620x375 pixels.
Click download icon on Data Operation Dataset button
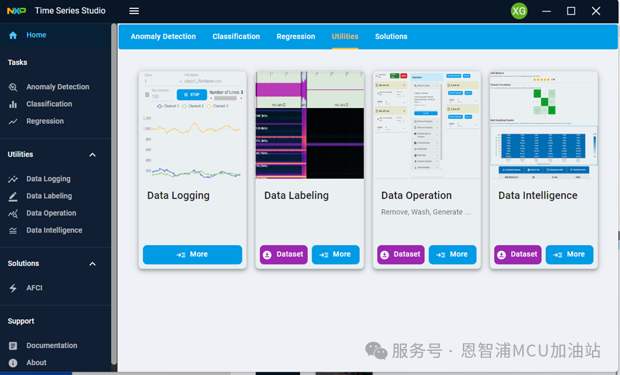pos(384,255)
